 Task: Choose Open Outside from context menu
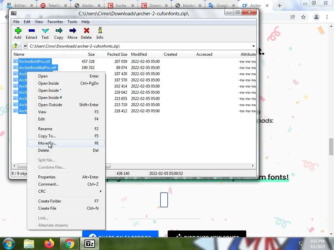(66, 105)
